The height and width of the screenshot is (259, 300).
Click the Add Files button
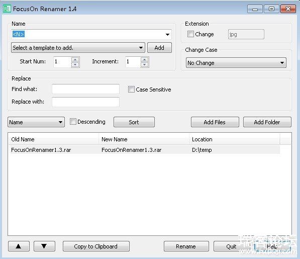coord(215,122)
